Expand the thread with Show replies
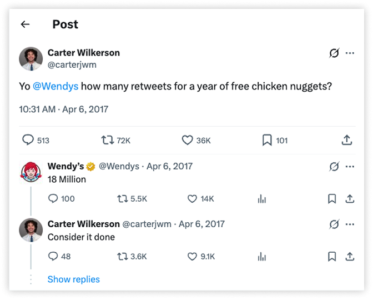The height and width of the screenshot is (300, 373). [73, 279]
